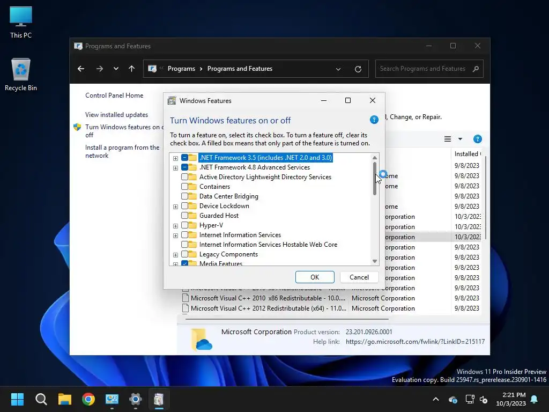Open taskbar Search
549x412 pixels.
(41, 399)
